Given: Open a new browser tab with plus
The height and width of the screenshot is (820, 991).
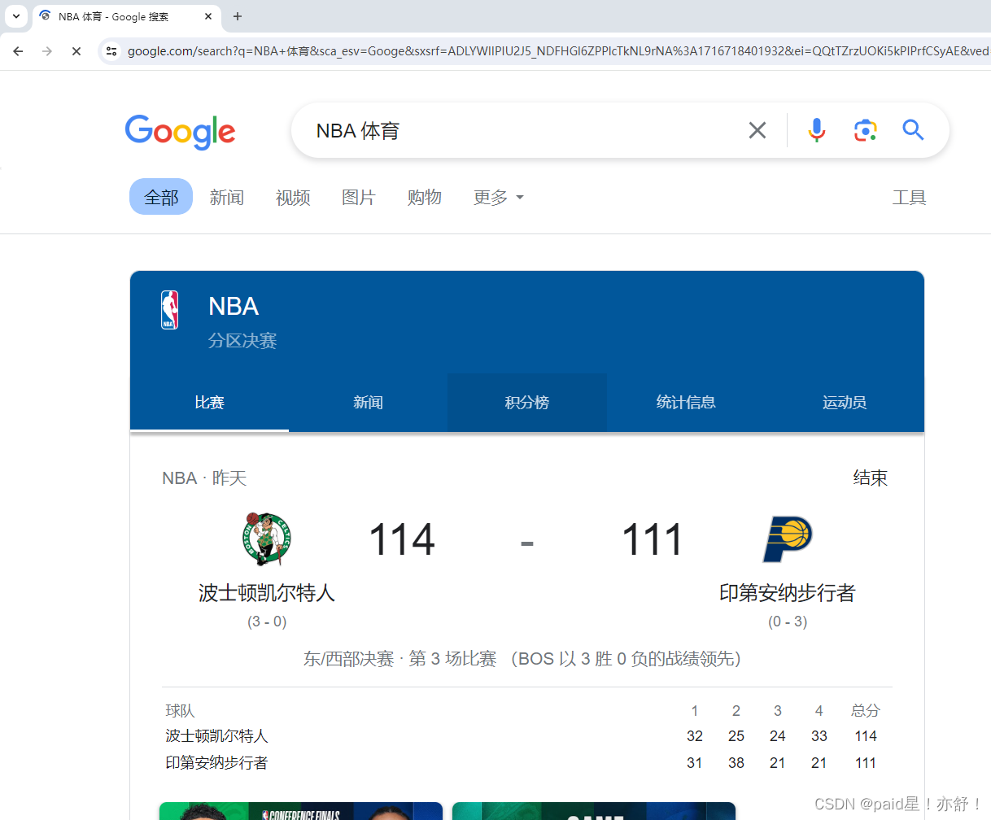Looking at the screenshot, I should point(238,16).
